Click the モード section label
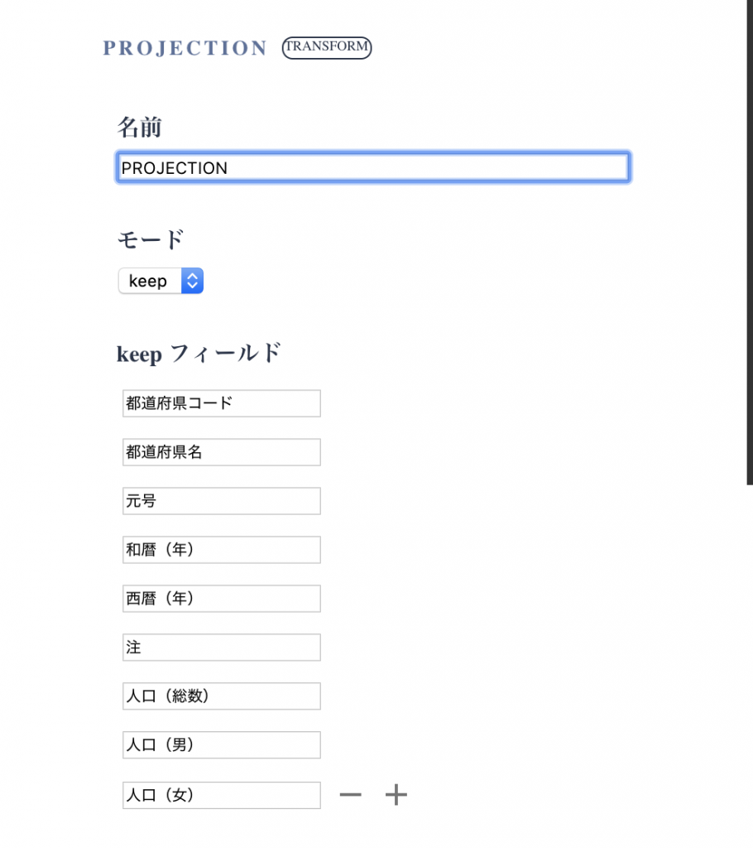The height and width of the screenshot is (848, 753). click(151, 240)
